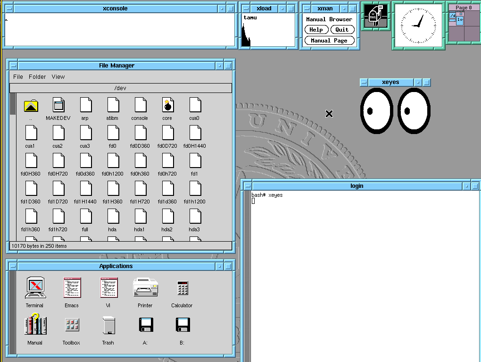Screen dimensions: 481x362
Task: Open the Calculator icon
Action: click(183, 288)
